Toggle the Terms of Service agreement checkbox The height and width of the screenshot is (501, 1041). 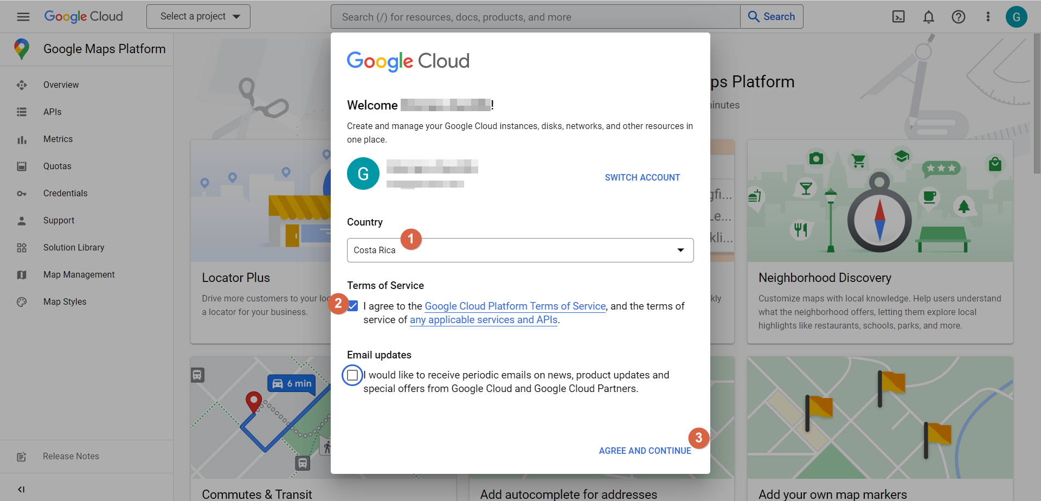coord(353,306)
